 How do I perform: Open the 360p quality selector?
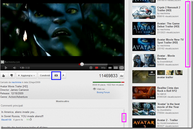[103, 68]
